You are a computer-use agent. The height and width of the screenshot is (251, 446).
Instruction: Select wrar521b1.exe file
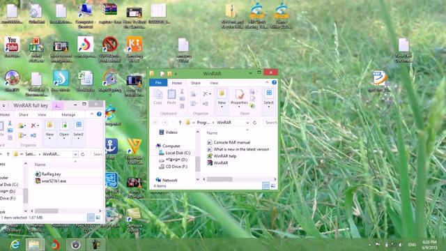tap(50, 181)
